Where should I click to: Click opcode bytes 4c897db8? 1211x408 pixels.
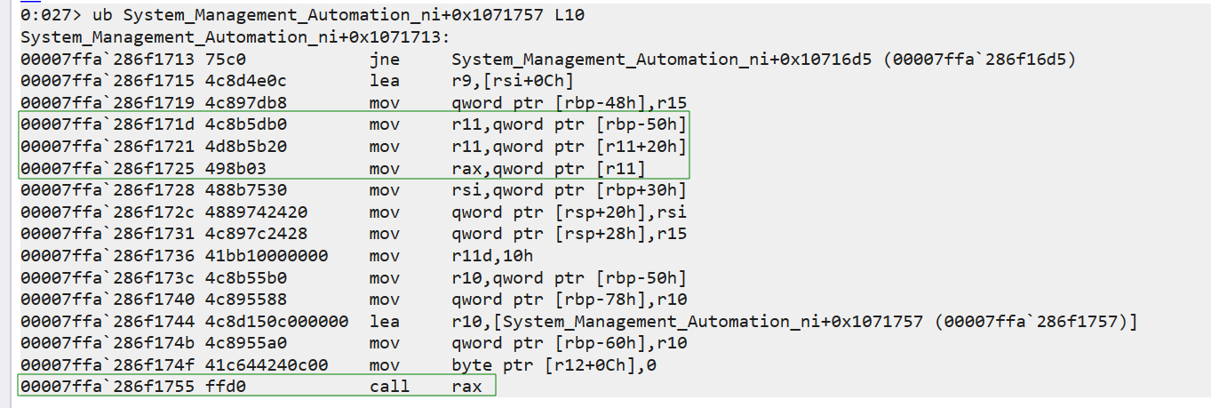pos(249,102)
